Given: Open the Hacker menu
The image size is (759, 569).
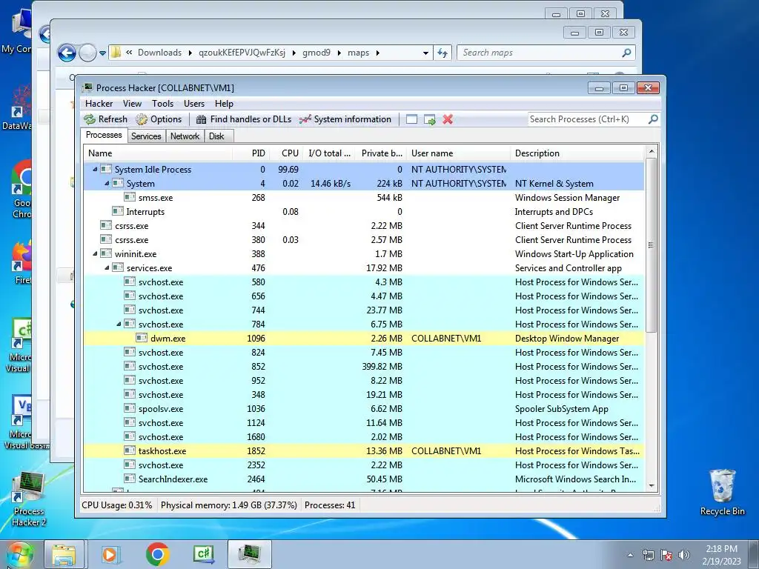Looking at the screenshot, I should [99, 104].
